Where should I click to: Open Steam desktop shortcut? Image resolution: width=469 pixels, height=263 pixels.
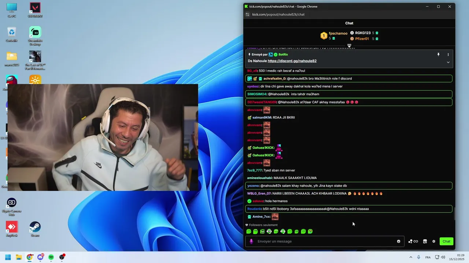tap(35, 229)
